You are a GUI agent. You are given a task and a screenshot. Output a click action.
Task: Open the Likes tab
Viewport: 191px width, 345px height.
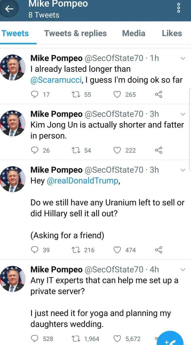(x=172, y=33)
